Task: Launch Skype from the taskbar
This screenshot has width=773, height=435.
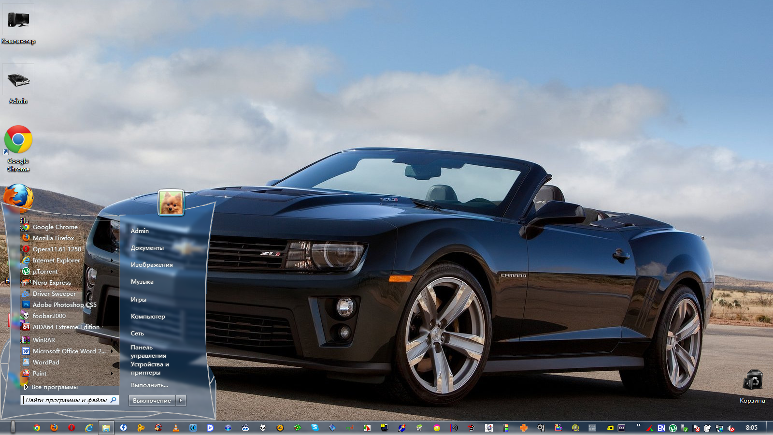Action: 315,428
